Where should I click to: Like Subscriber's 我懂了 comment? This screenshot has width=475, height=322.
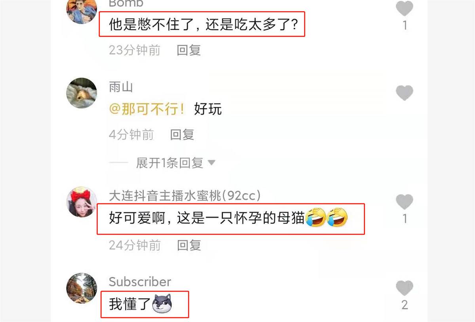pos(405,288)
